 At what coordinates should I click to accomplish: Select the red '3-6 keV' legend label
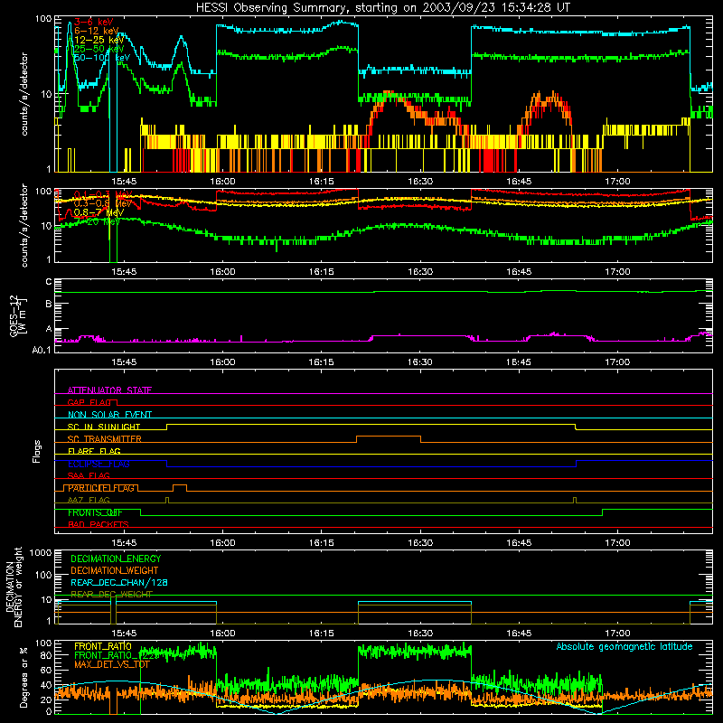93,22
